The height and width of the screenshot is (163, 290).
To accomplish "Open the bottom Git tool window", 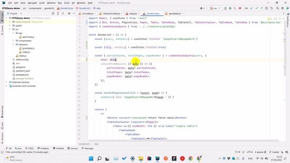I will pyautogui.click(x=9, y=148).
